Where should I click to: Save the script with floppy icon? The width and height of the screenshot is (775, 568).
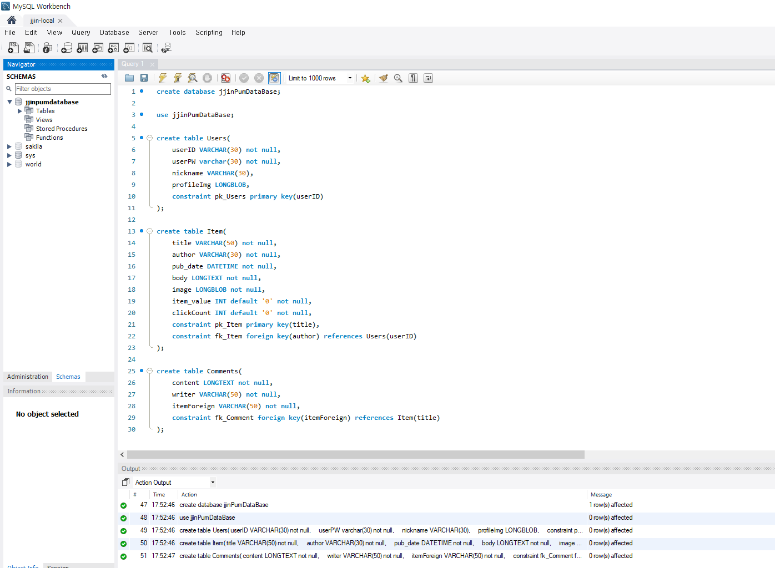tap(144, 78)
